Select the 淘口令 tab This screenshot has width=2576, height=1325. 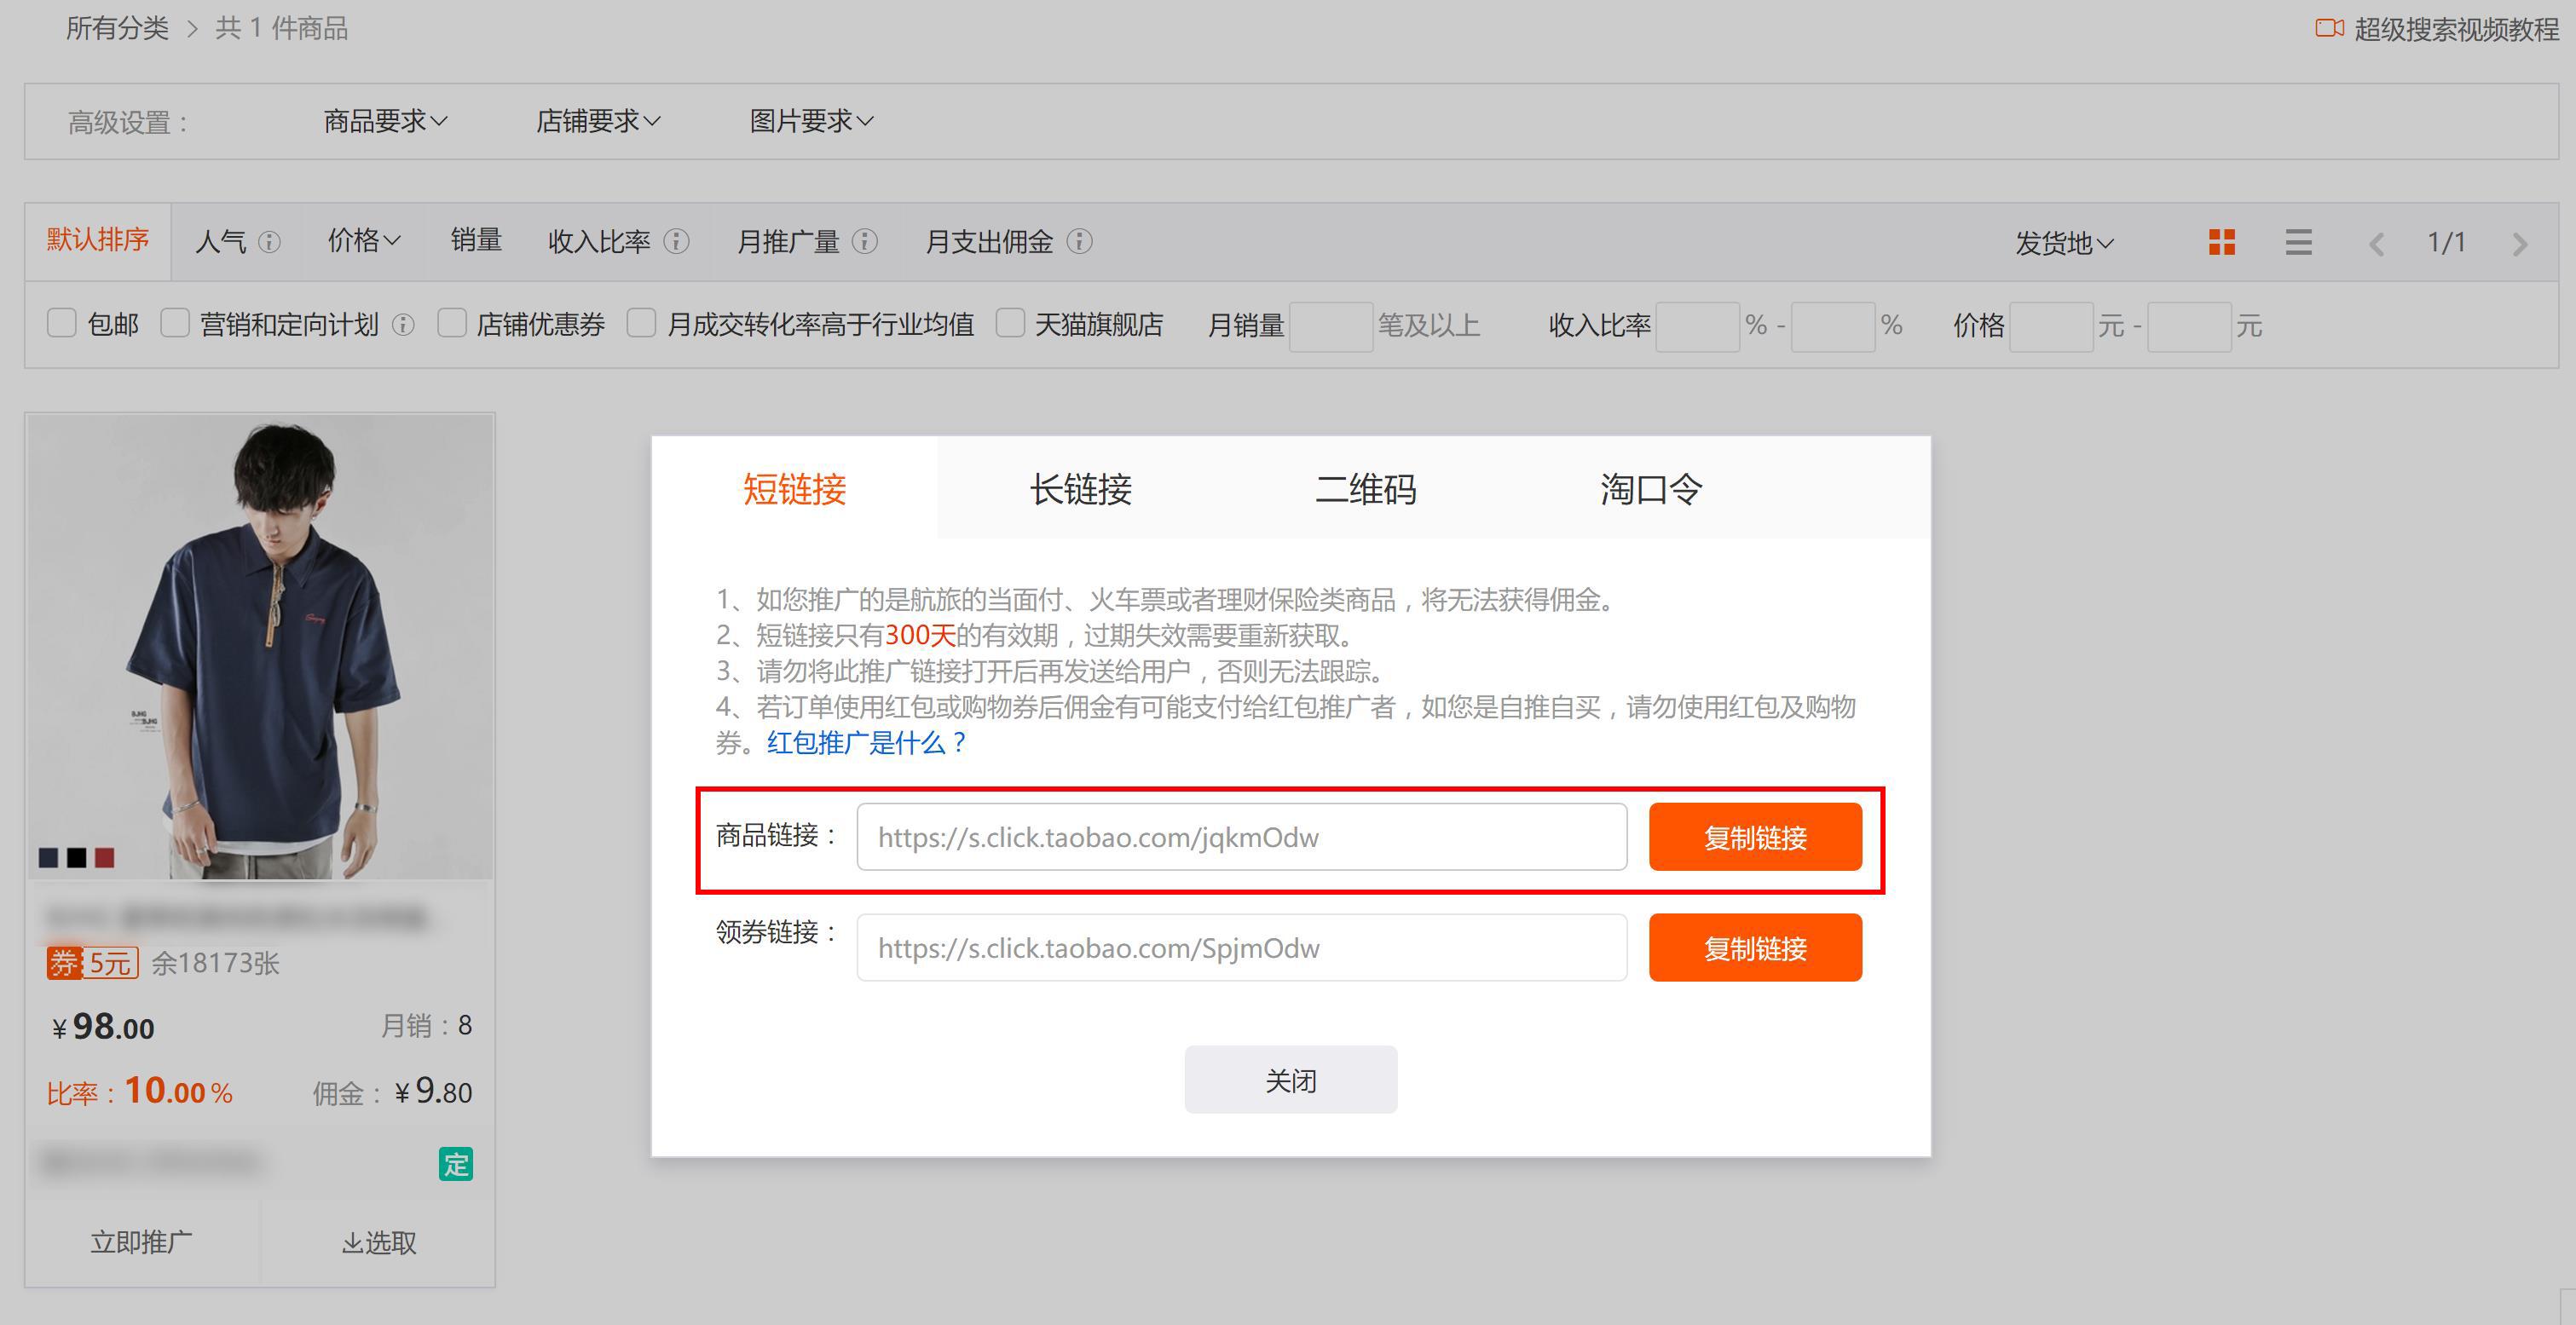click(1650, 488)
